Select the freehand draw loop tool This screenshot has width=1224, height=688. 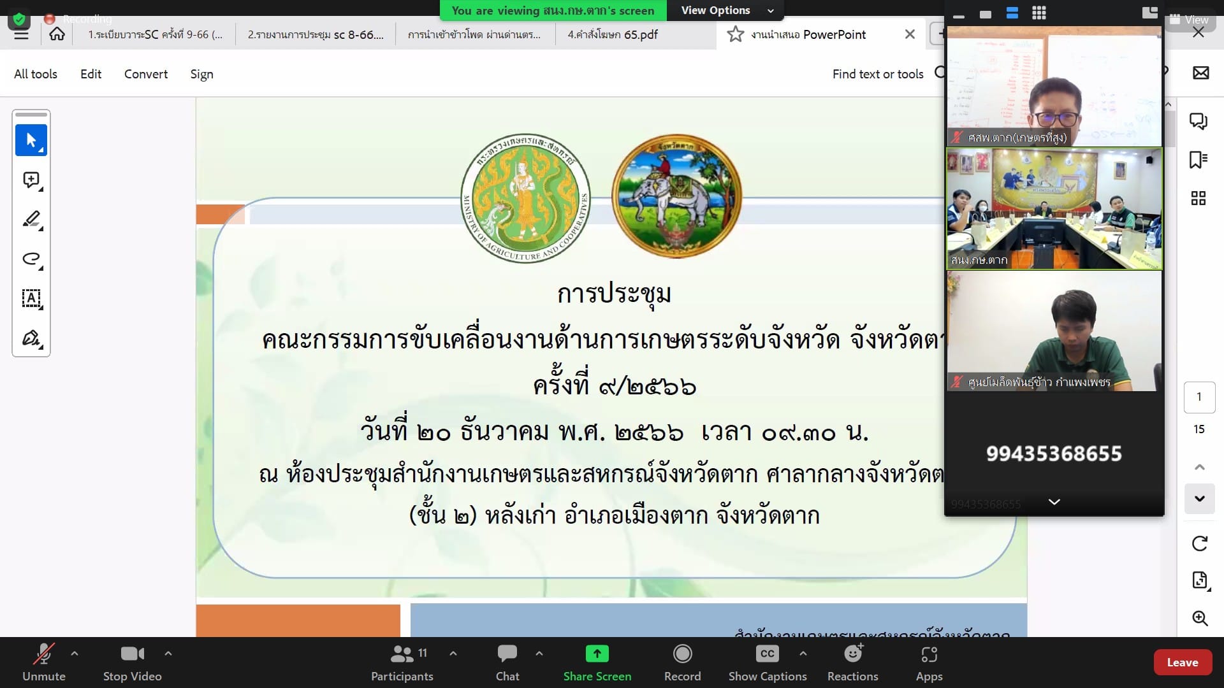tap(31, 259)
